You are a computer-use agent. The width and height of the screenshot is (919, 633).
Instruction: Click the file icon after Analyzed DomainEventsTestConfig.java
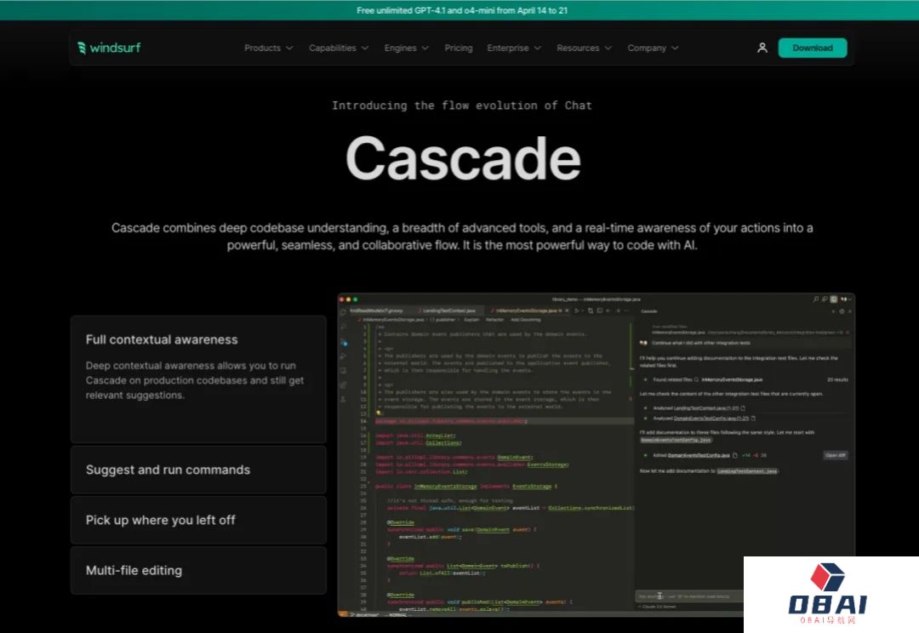click(x=753, y=419)
